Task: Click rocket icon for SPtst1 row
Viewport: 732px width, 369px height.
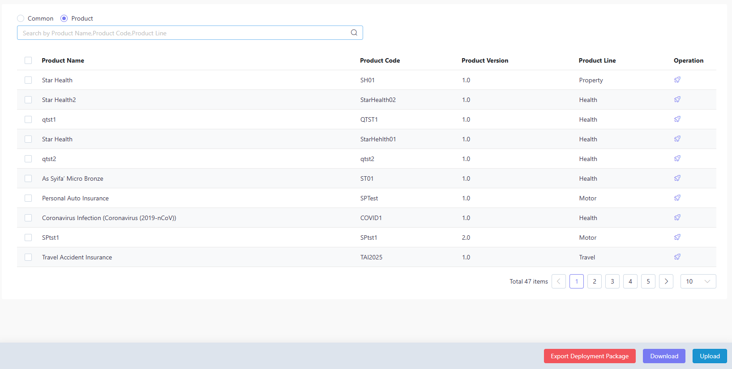Action: [x=677, y=237]
